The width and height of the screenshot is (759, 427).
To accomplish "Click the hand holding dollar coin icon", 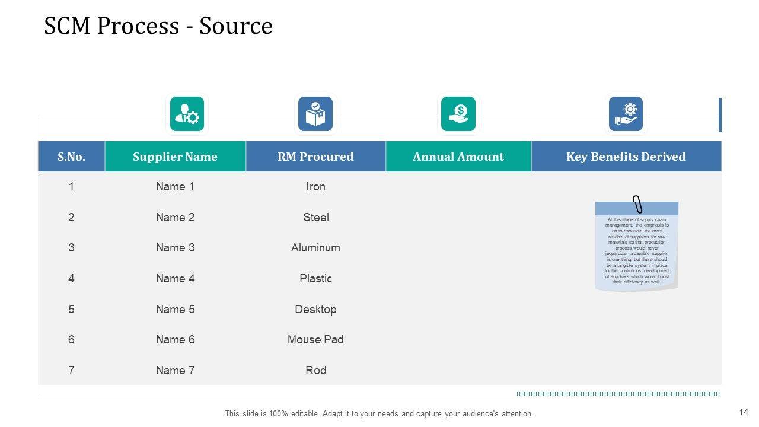I will point(458,114).
